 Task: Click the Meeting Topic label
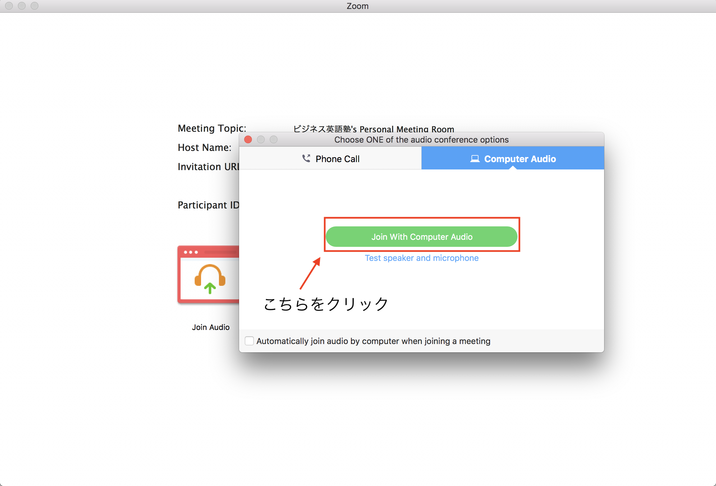click(212, 128)
